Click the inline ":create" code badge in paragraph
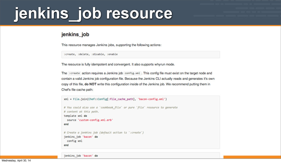The image size is (281, 163). 74,73
